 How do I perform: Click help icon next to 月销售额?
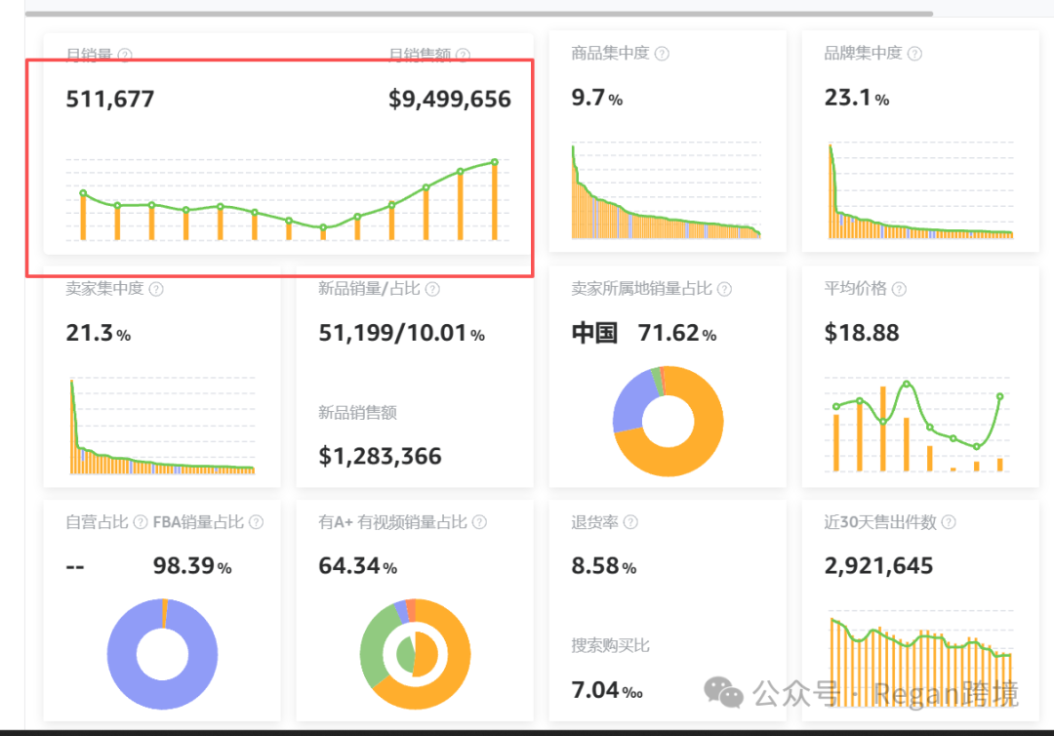coord(464,55)
